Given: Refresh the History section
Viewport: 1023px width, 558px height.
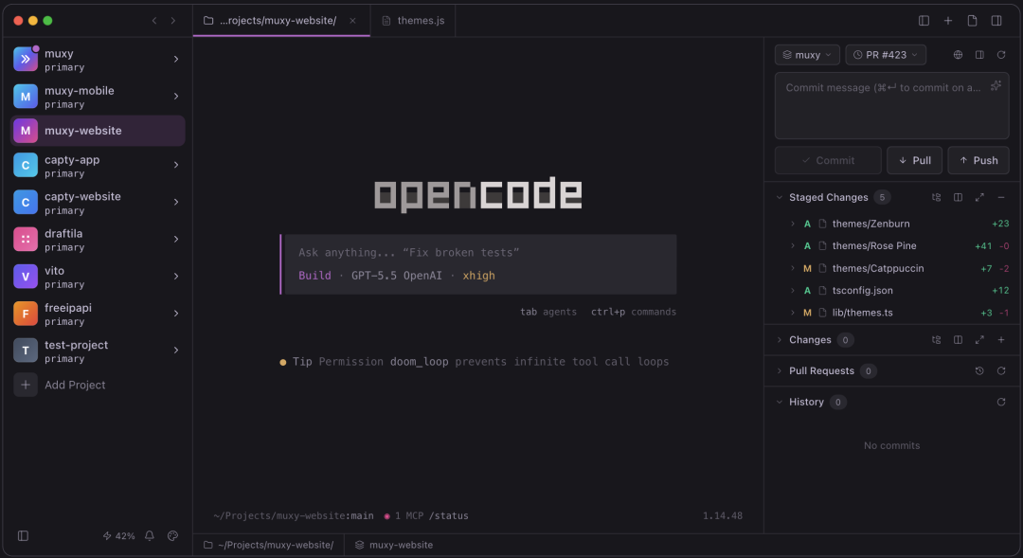Looking at the screenshot, I should [1001, 402].
